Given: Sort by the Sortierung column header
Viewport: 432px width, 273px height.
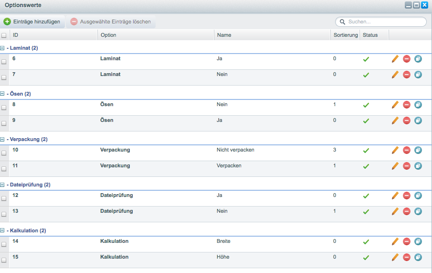Looking at the screenshot, I should click(345, 35).
